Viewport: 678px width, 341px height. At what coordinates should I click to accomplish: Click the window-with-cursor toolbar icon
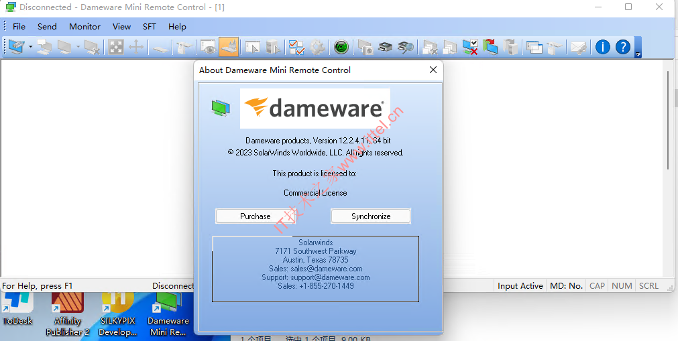point(253,47)
